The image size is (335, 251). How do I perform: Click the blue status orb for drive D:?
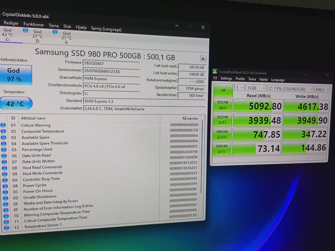pyautogui.click(x=25, y=30)
